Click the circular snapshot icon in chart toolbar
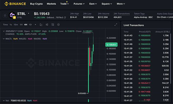Image resolution: width=173 pixels, height=104 pixels. [x=59, y=25]
